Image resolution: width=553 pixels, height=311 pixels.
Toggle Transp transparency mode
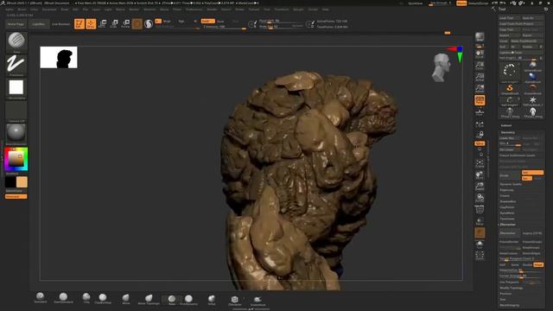(480, 222)
